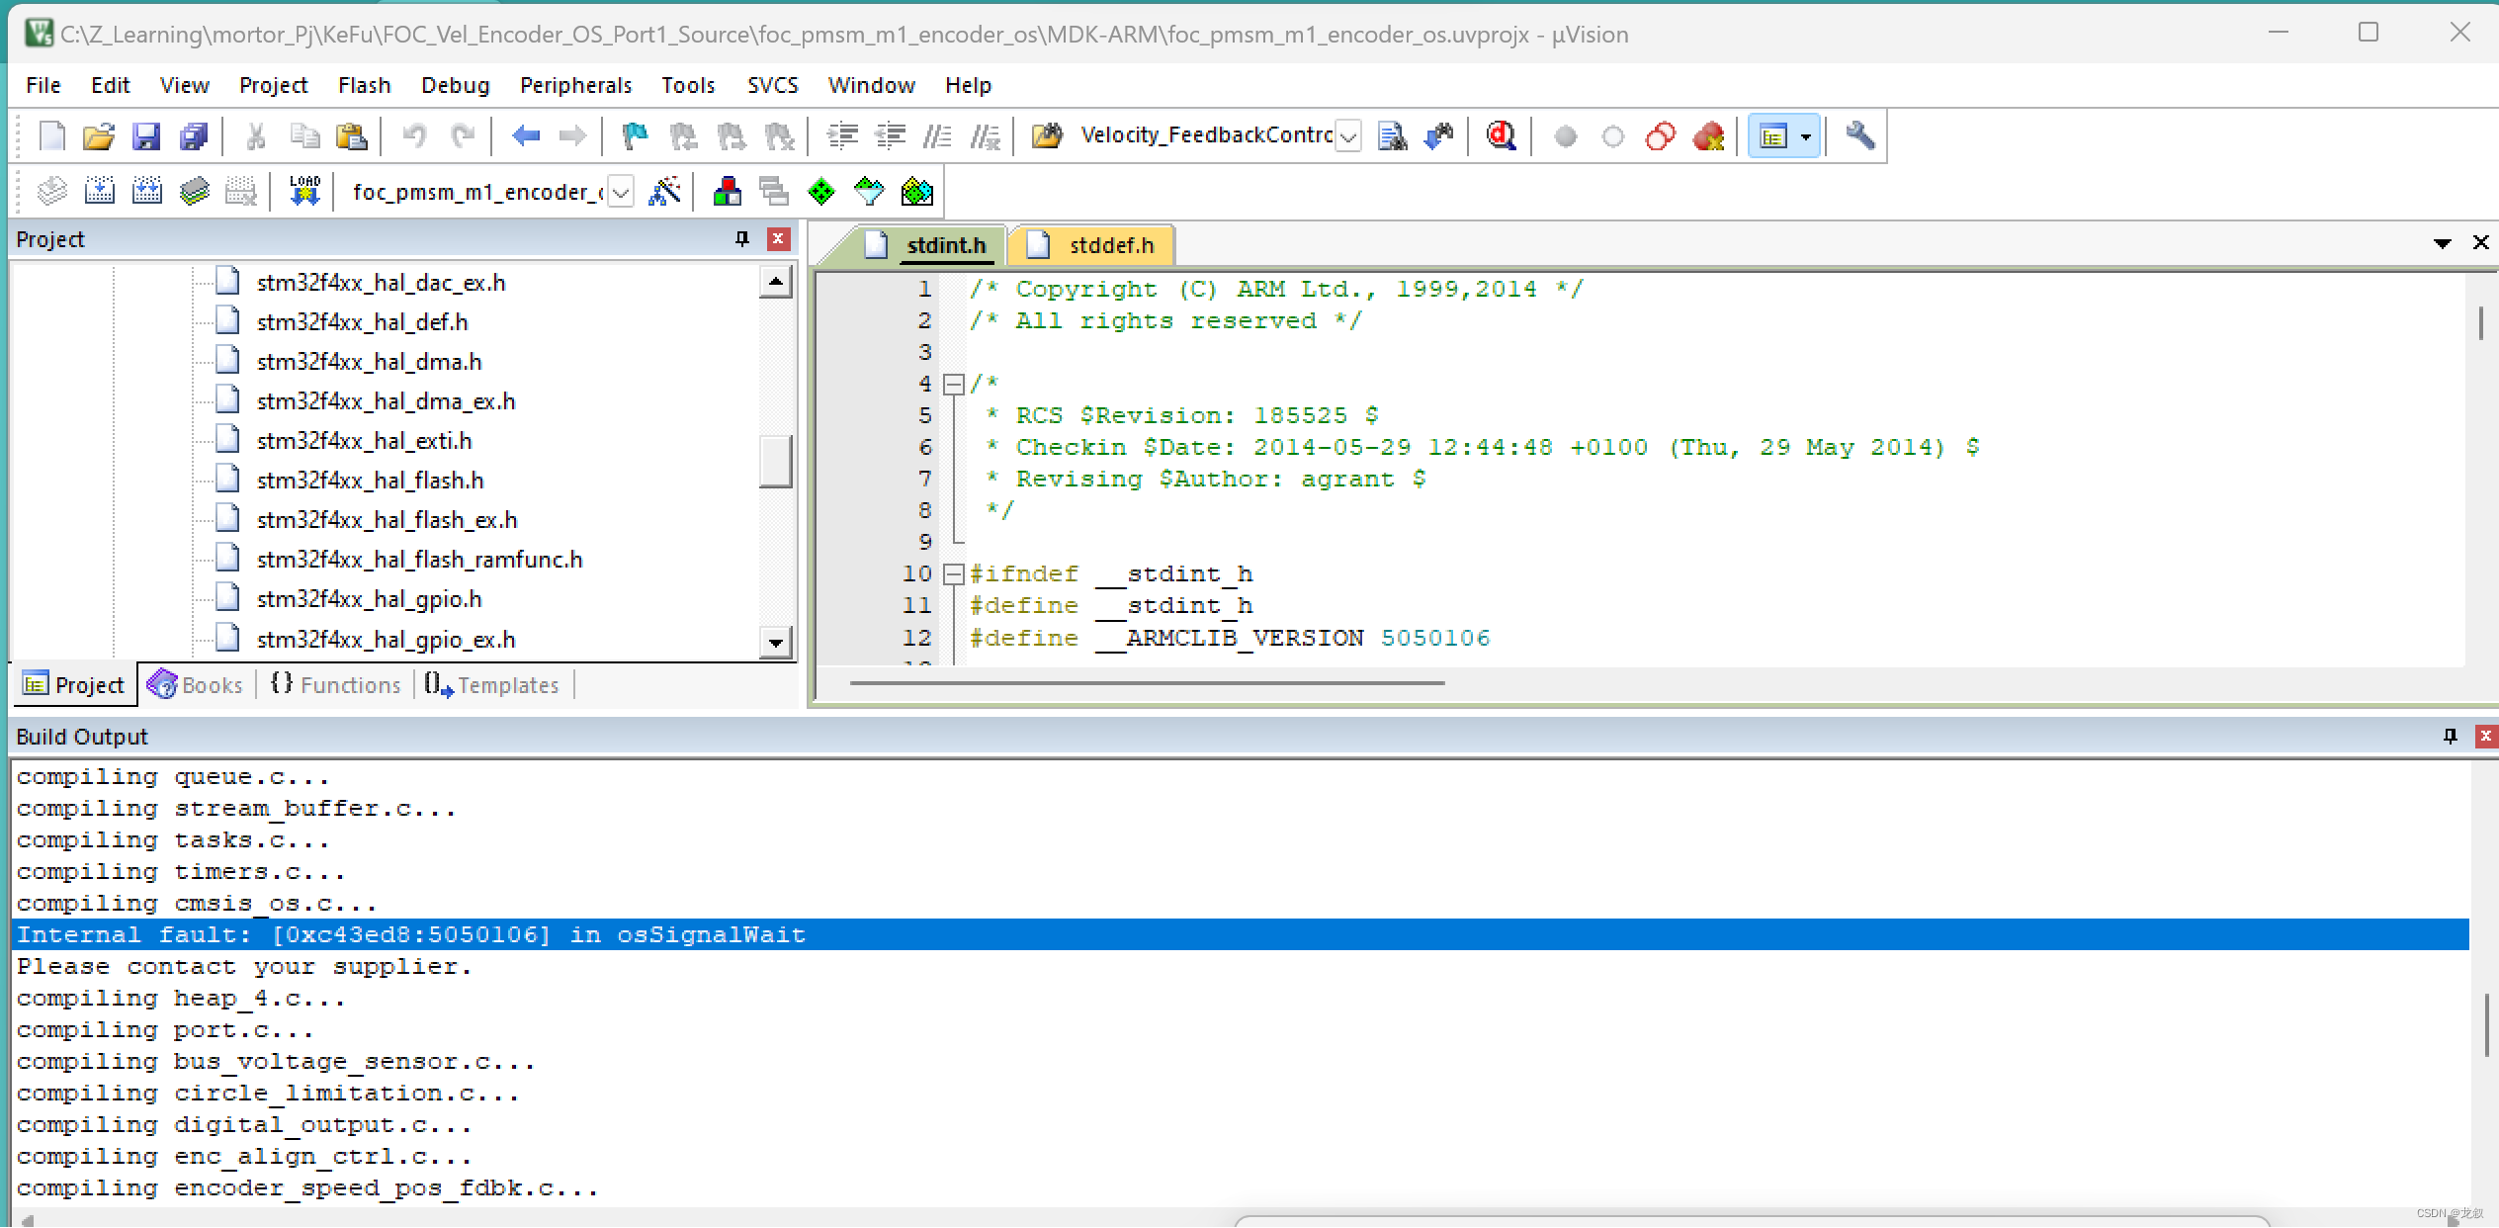Collapse the #ifndef fold at line 10
2499x1228 pixels.
954,573
